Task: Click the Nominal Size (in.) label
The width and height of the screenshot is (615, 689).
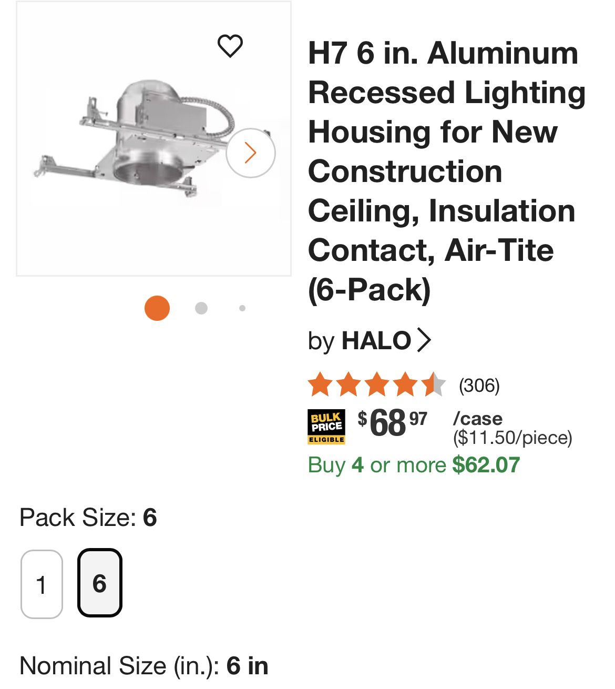Action: (119, 666)
